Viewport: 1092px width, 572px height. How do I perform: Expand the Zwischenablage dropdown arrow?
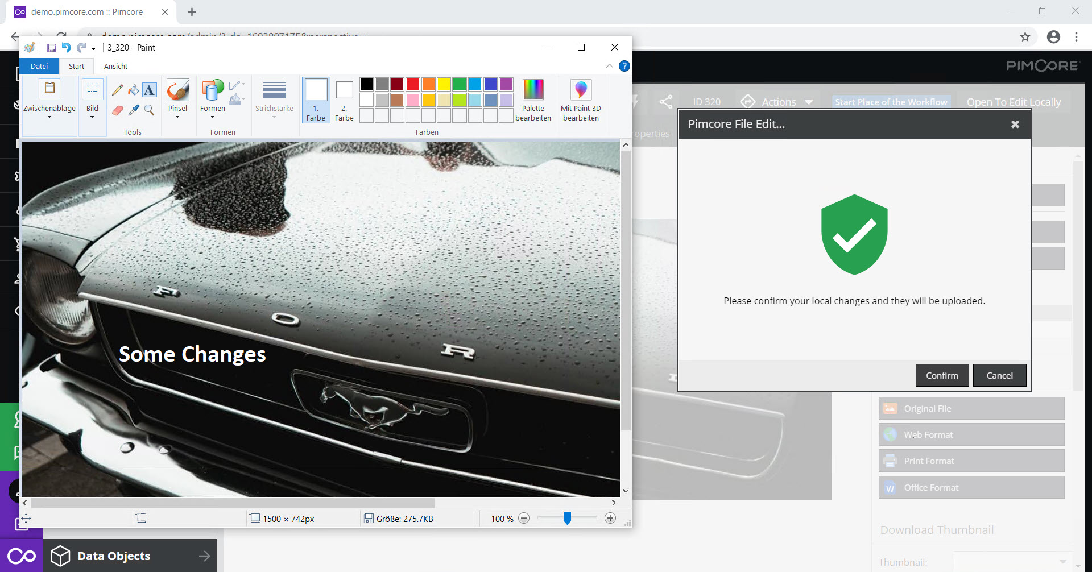[49, 117]
